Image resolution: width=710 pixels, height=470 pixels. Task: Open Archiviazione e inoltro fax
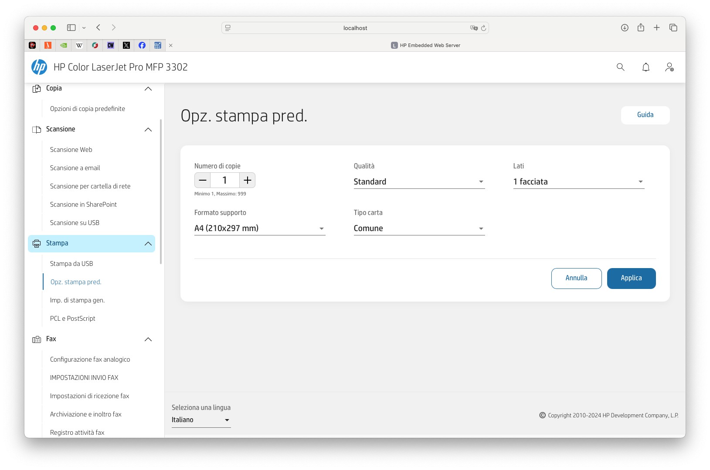click(x=85, y=414)
